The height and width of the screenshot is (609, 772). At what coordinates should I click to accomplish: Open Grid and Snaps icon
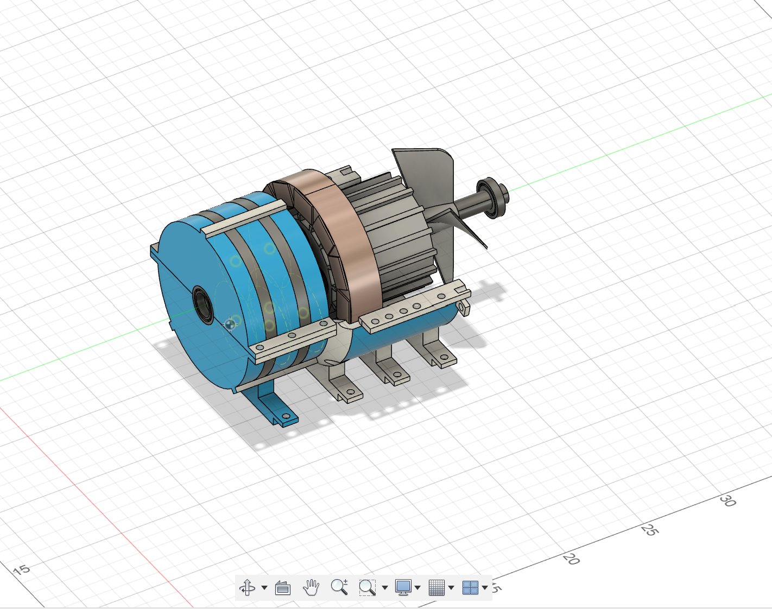tap(436, 587)
